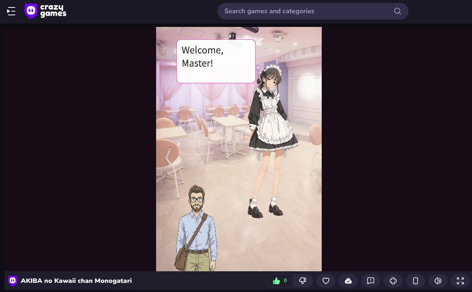This screenshot has height=292, width=472.
Task: Open game controls via the gamepad icon
Action: (393, 280)
